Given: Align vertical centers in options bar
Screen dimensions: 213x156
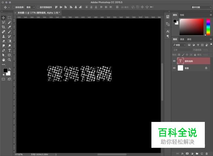Looking at the screenshot, I should coord(61,7).
